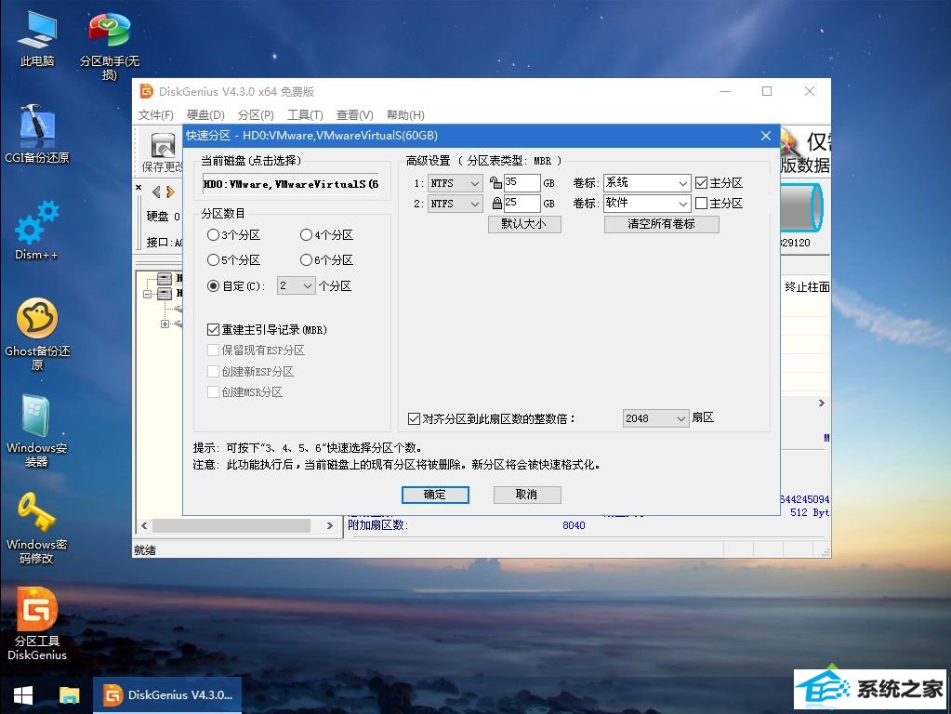Screen dimensions: 951x714
Task: Click the 确定 button
Action: (x=435, y=495)
